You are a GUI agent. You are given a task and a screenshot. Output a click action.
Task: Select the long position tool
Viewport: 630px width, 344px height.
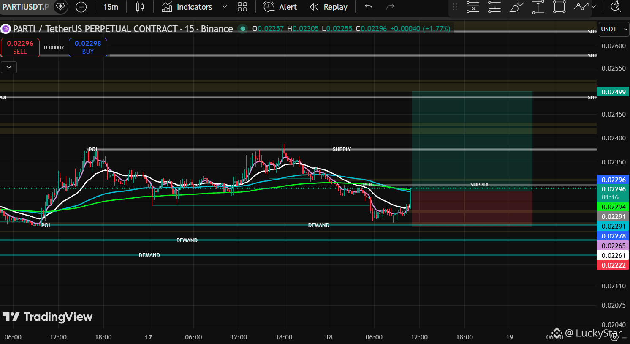click(x=494, y=7)
